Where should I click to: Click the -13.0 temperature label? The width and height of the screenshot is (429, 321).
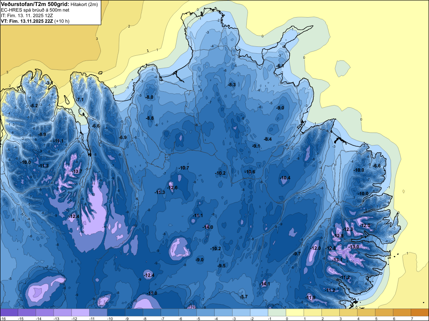pyautogui.click(x=354, y=247)
